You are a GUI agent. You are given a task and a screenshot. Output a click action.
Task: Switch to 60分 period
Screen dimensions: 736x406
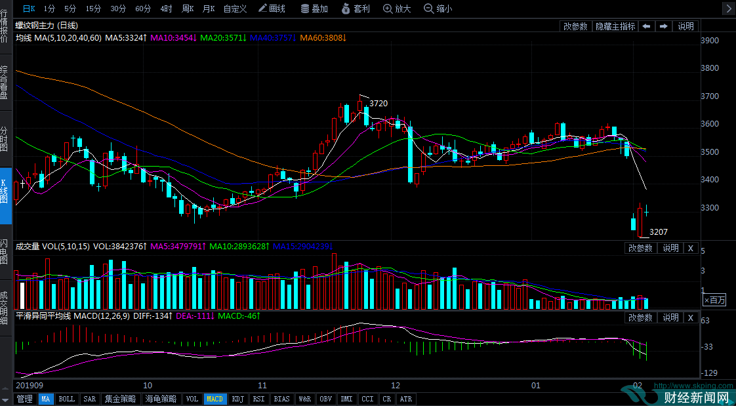(x=143, y=8)
